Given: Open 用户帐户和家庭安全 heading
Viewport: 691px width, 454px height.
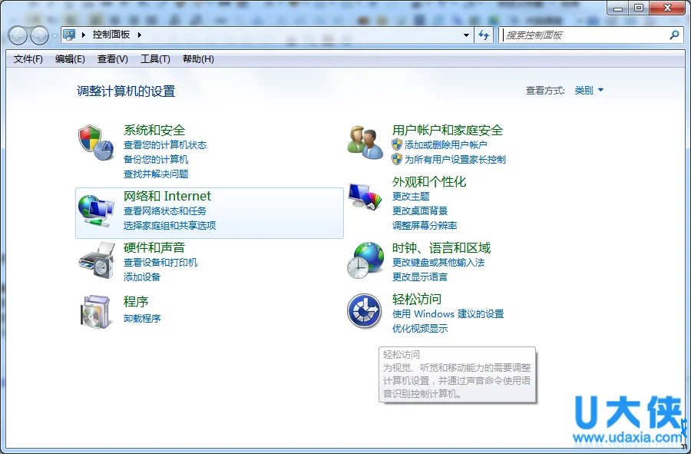Looking at the screenshot, I should 448,130.
